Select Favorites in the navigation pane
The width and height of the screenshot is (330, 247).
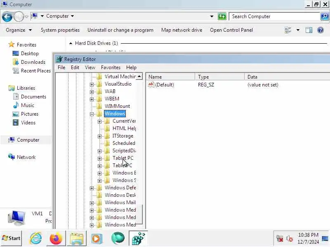click(x=26, y=45)
